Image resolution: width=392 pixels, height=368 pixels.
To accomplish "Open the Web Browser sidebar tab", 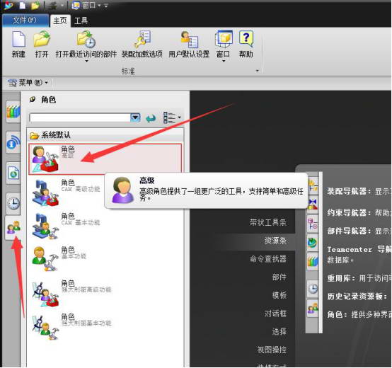I will point(13,173).
